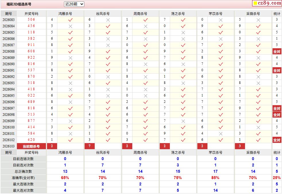282x194 pixels.
Task: Click 荡之杀号 checkmark in row 2026095
Action: [183, 96]
